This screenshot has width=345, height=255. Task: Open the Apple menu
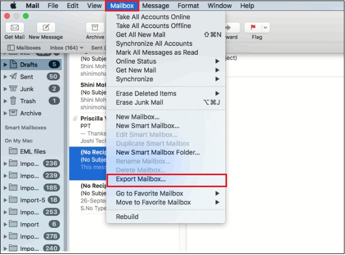14,6
